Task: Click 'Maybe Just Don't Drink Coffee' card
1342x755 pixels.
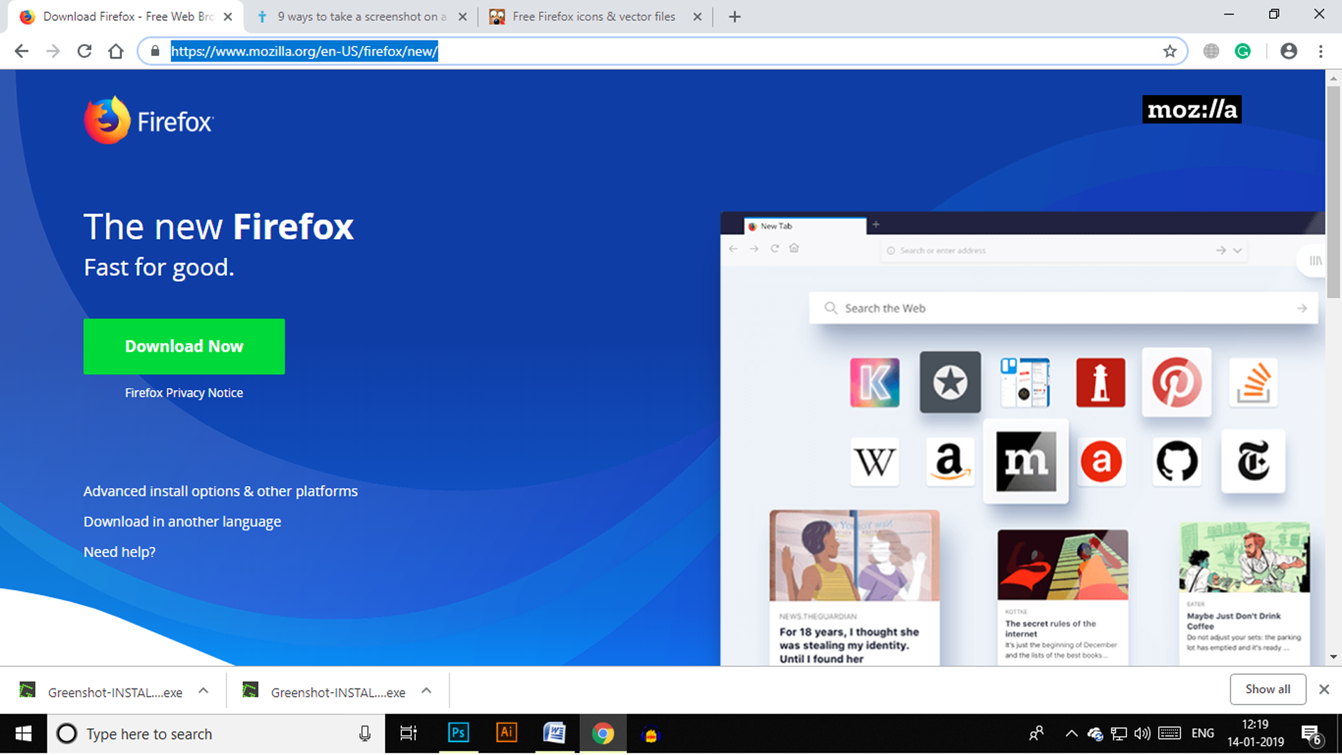Action: (x=1244, y=593)
